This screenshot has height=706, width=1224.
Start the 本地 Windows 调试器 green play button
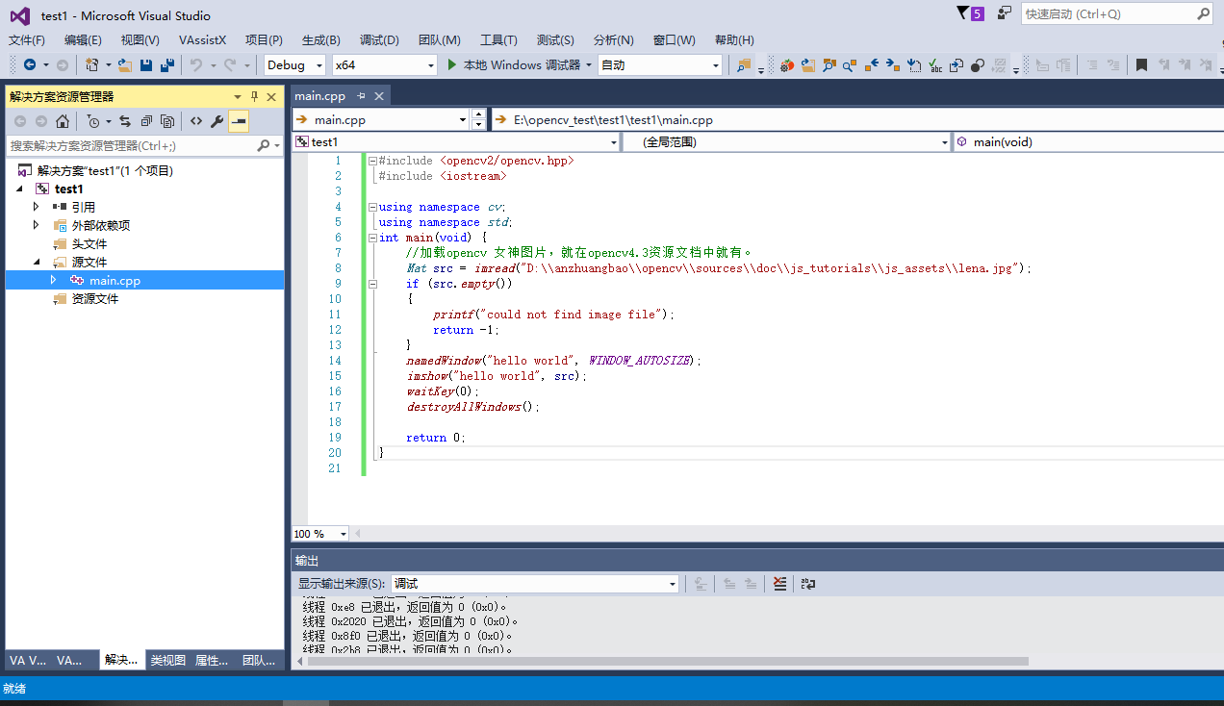452,64
